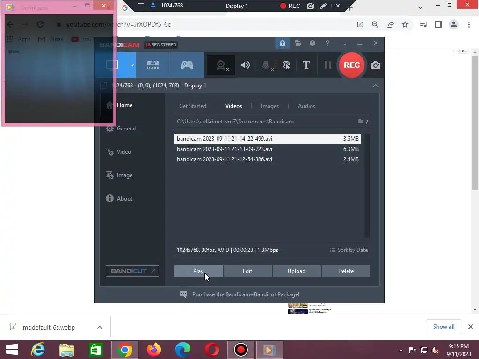Toggle the webcam overlay icon
This screenshot has height=359, width=479.
[x=221, y=65]
